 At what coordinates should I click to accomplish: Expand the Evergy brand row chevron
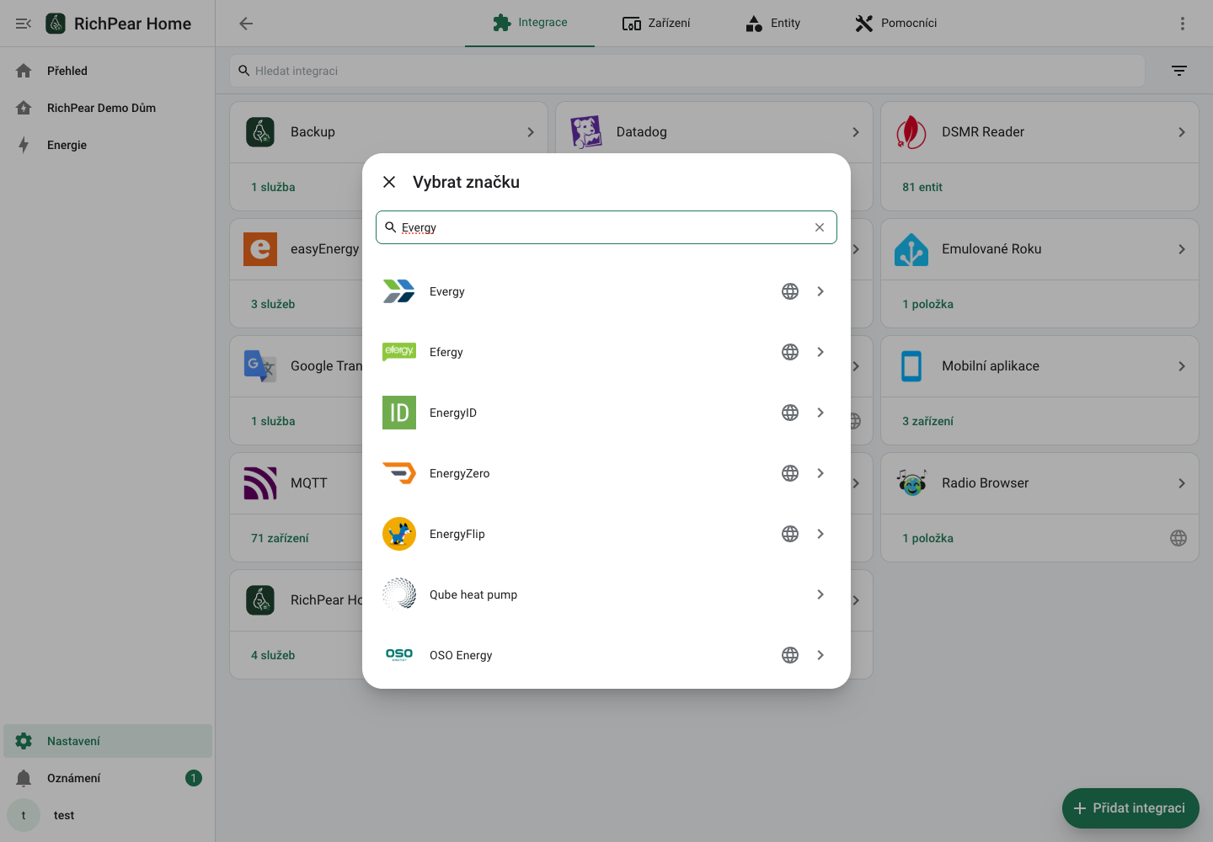(x=820, y=291)
